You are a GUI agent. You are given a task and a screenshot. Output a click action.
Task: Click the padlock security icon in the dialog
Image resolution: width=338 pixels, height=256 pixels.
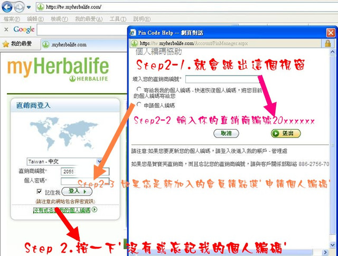pyautogui.click(x=328, y=43)
